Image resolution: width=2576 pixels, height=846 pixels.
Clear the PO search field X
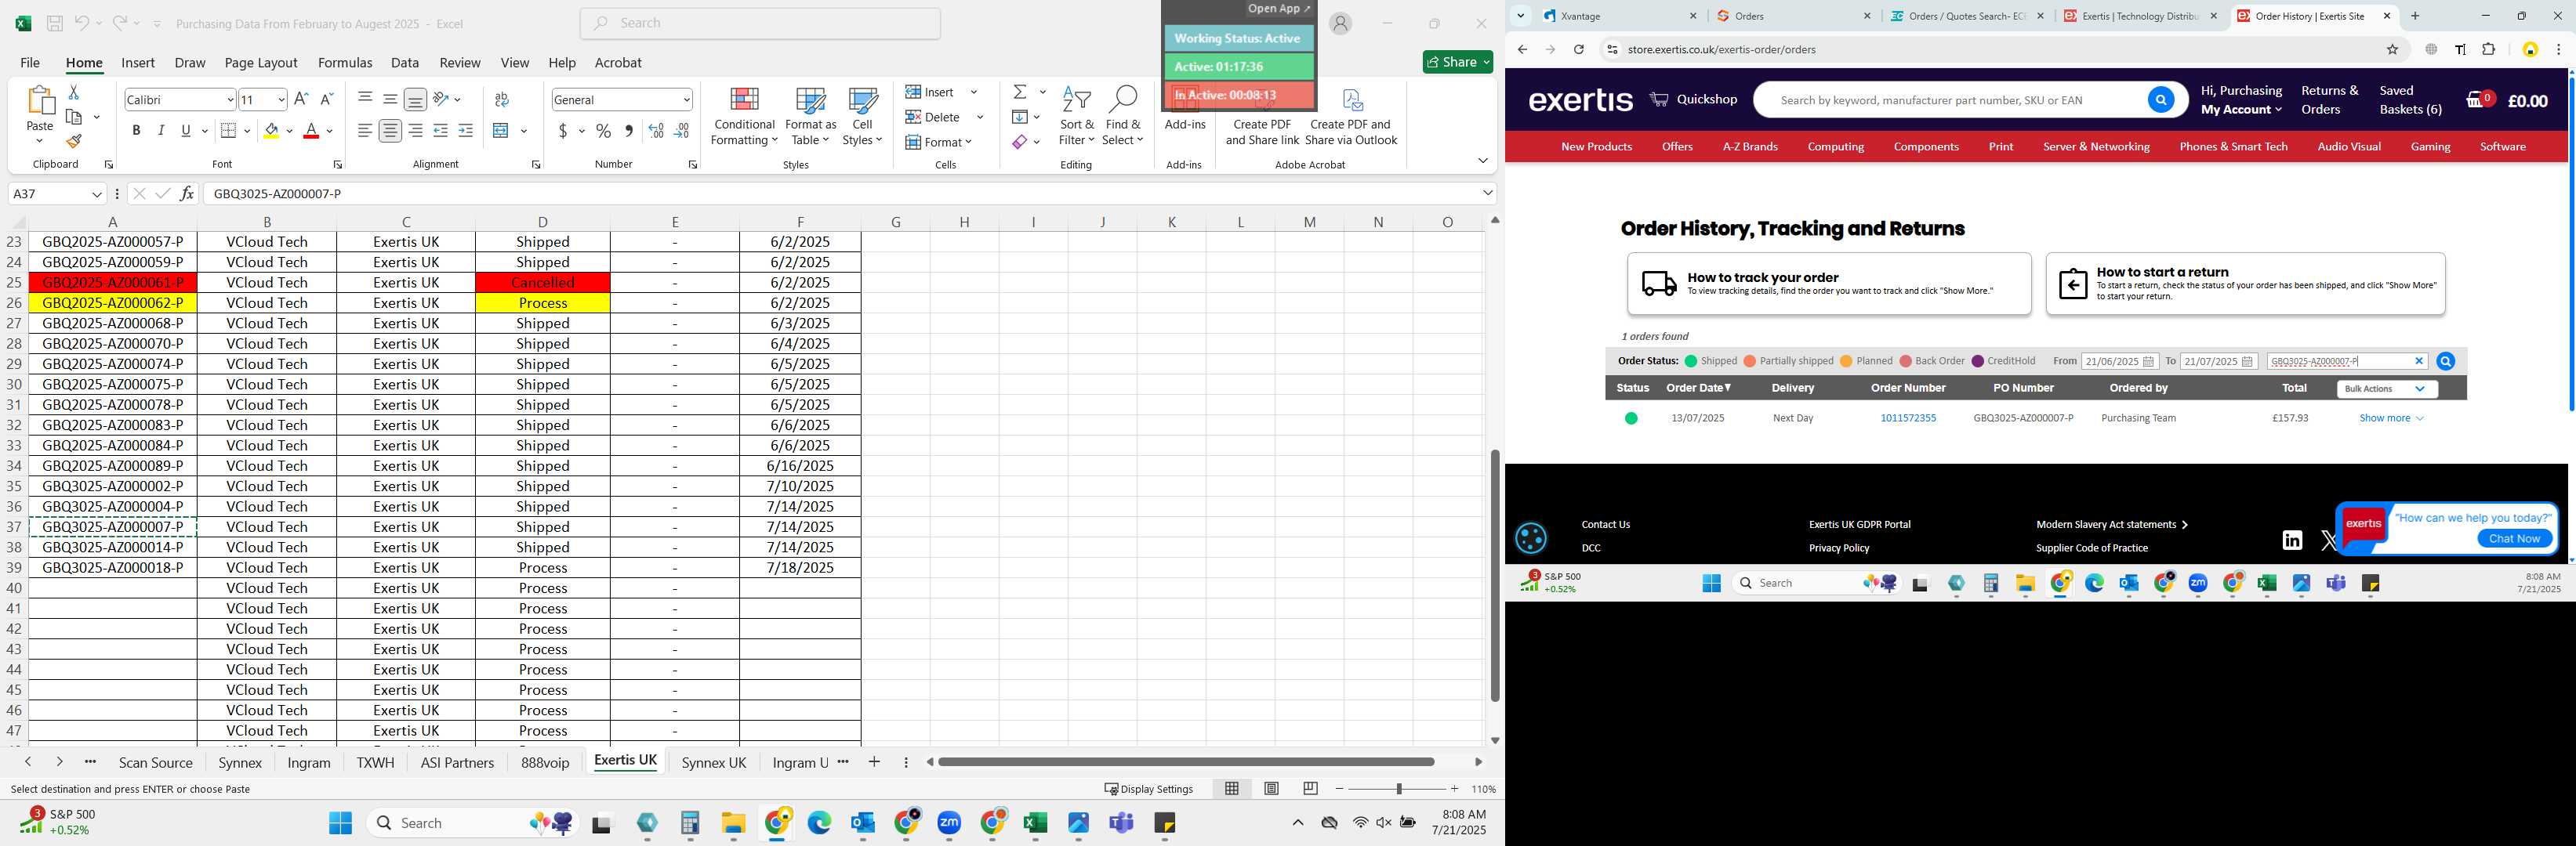(2419, 362)
